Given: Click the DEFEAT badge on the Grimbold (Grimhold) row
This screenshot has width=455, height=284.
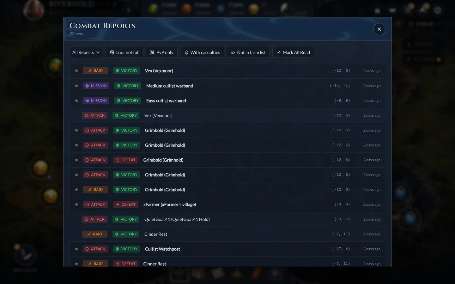Looking at the screenshot, I should pos(126,160).
